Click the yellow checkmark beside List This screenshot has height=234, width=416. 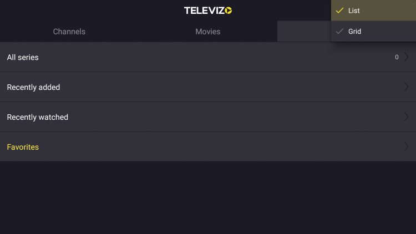tap(339, 11)
